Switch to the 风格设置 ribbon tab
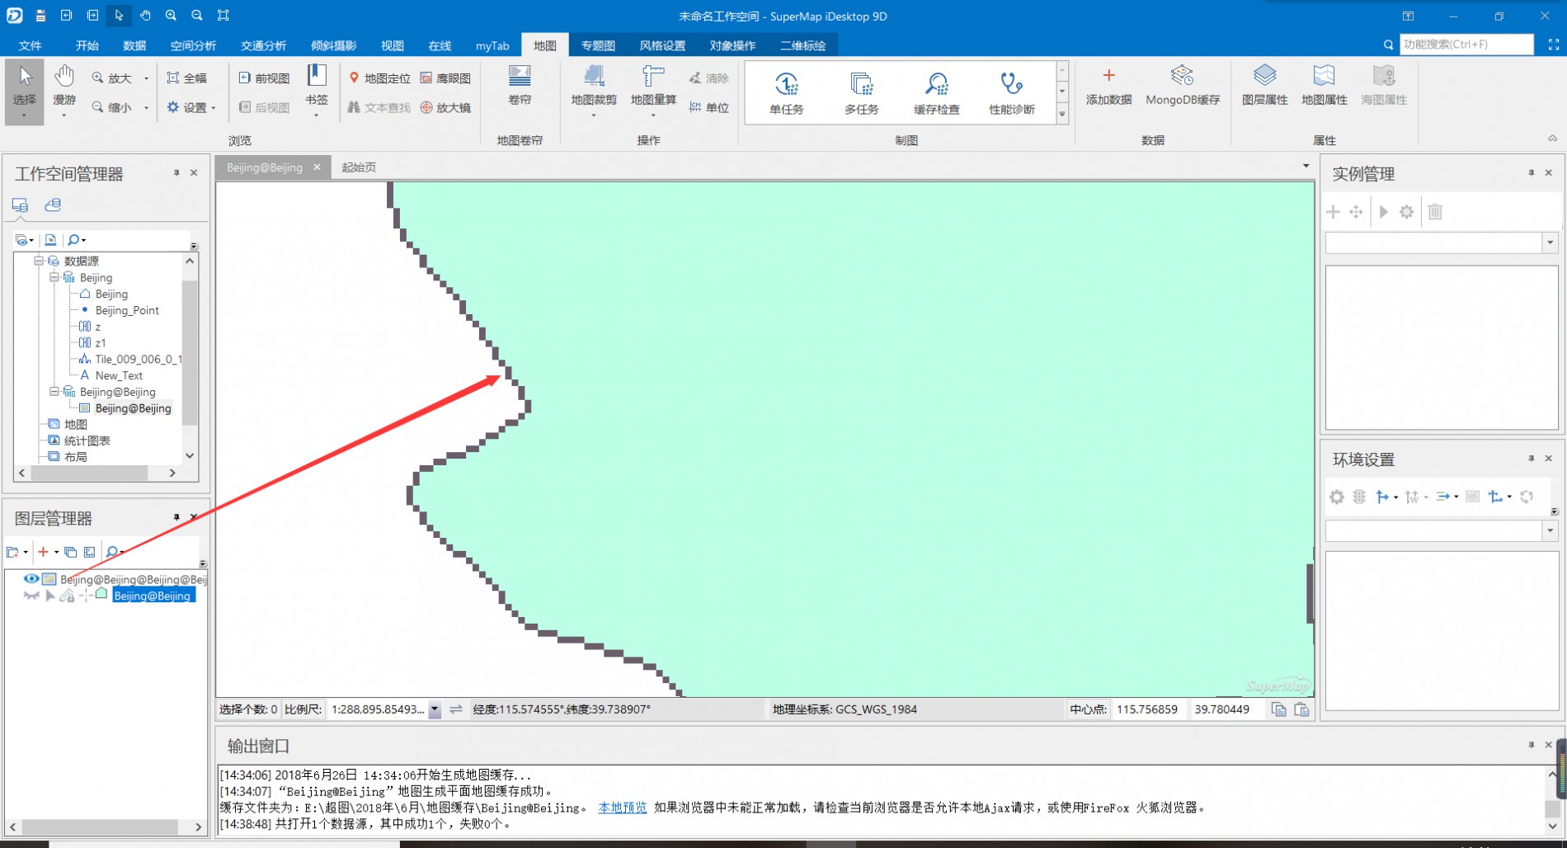 (662, 45)
